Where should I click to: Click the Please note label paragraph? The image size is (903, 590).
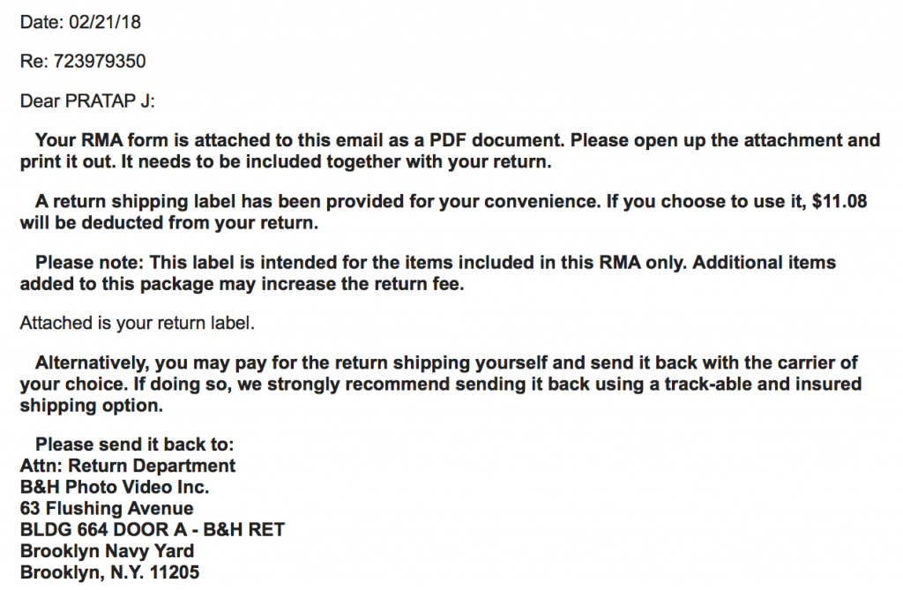point(428,273)
